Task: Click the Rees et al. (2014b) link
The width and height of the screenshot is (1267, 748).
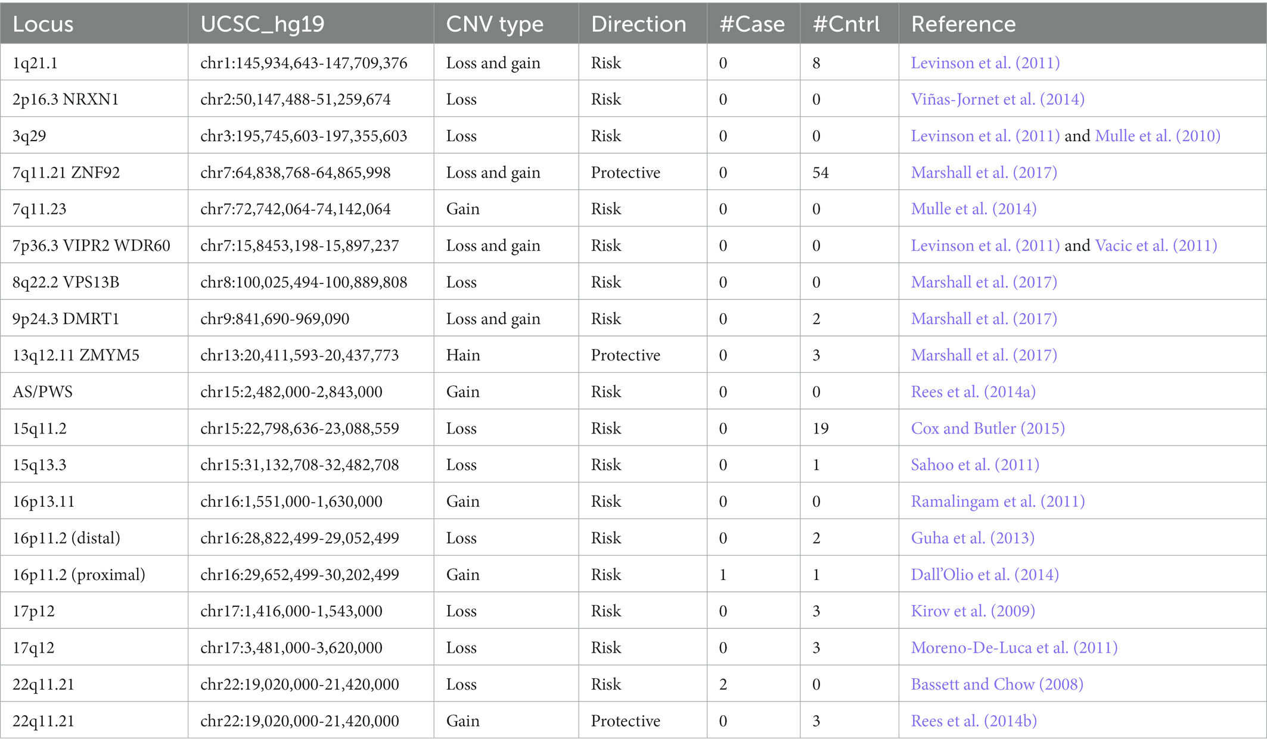Action: [x=973, y=721]
